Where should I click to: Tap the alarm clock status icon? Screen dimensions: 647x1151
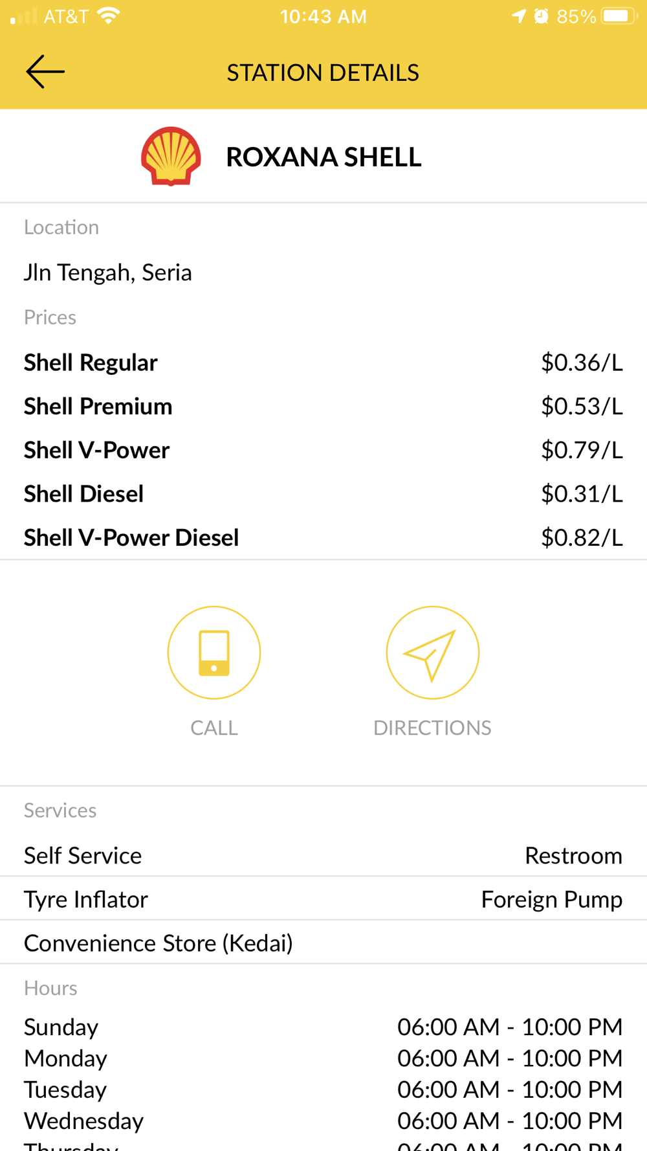(542, 16)
